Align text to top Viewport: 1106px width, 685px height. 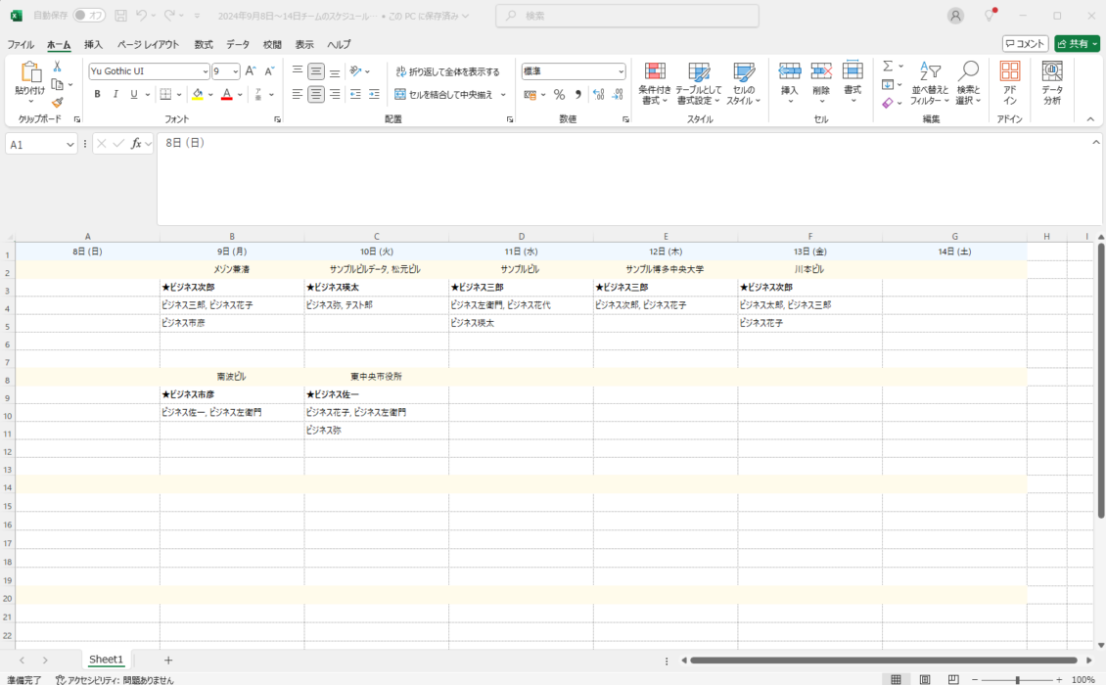pos(298,70)
